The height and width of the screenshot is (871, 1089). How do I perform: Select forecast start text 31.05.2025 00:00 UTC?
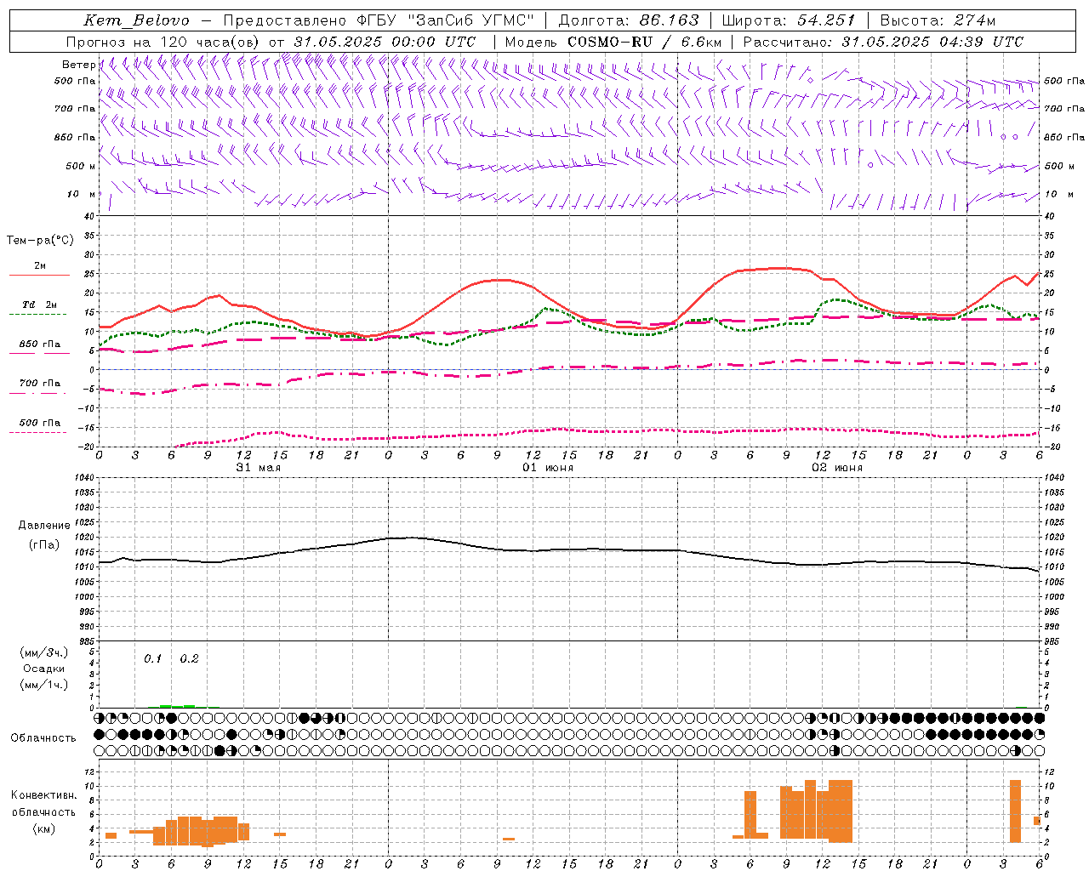click(x=385, y=42)
